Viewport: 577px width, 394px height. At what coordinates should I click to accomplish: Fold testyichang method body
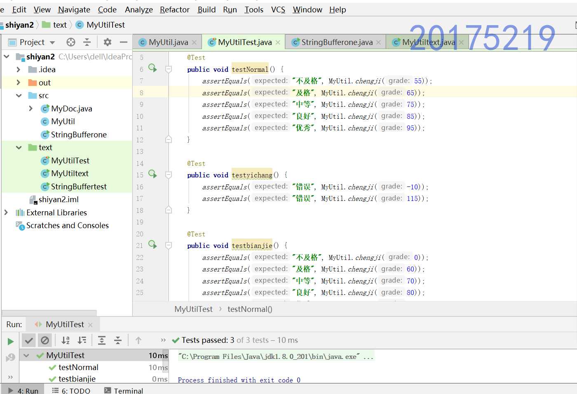(x=169, y=175)
